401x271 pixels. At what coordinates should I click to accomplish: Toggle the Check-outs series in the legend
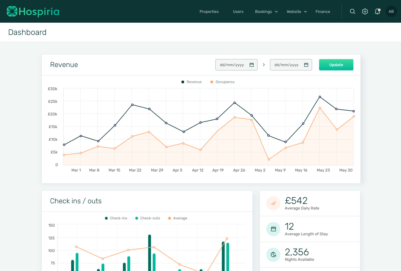(x=148, y=218)
